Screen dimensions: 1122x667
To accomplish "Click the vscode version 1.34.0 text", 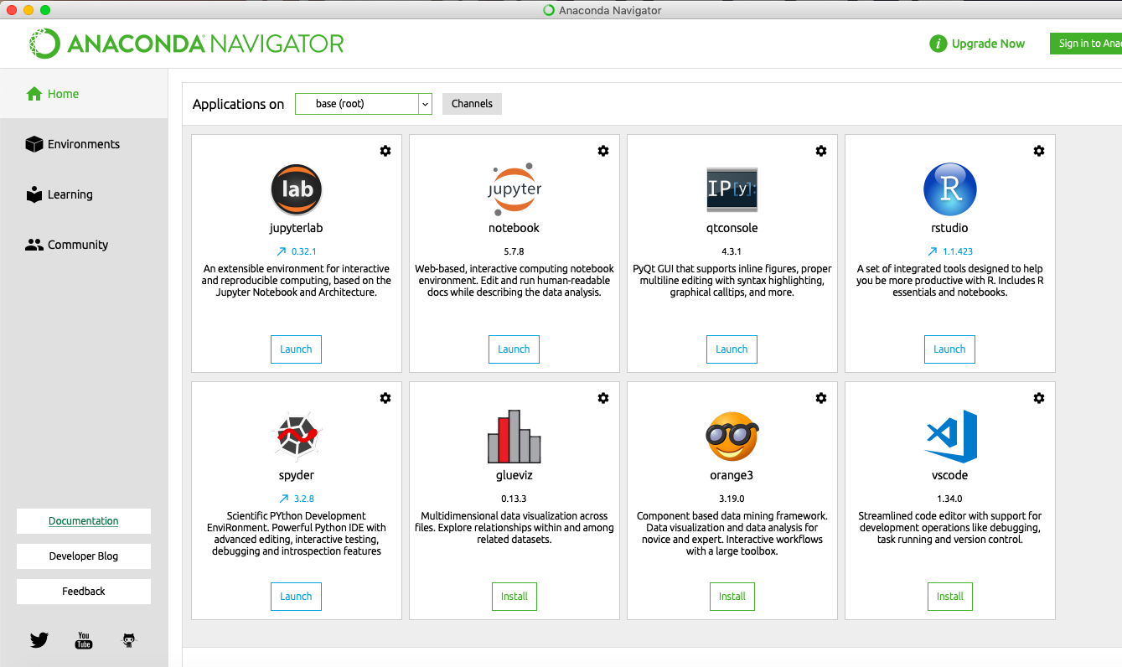I will pyautogui.click(x=949, y=499).
